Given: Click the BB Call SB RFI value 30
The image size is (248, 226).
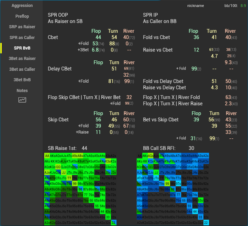Looking at the screenshot, I should 191,148.
